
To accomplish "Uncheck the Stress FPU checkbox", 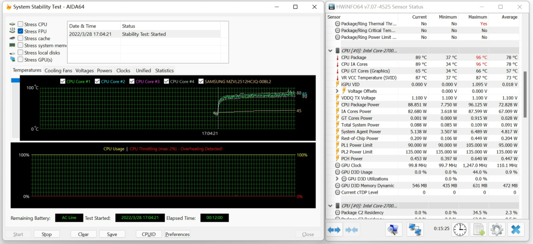I will click(21, 31).
